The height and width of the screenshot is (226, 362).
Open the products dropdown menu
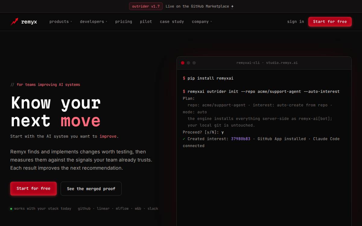[61, 22]
